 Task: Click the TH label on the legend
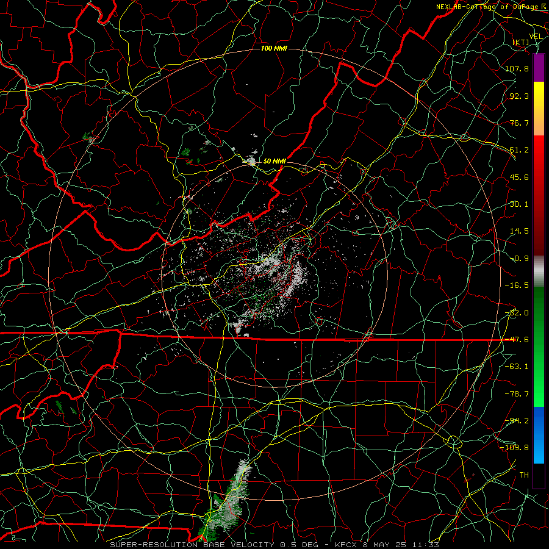point(524,475)
